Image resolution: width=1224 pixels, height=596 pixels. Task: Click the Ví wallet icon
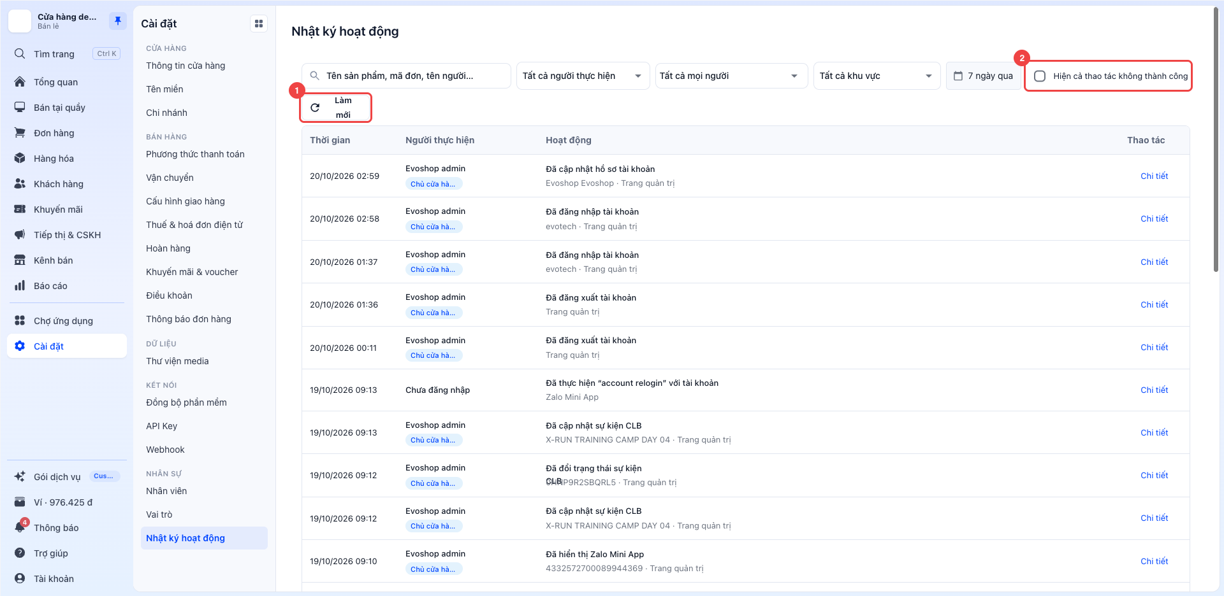(20, 502)
